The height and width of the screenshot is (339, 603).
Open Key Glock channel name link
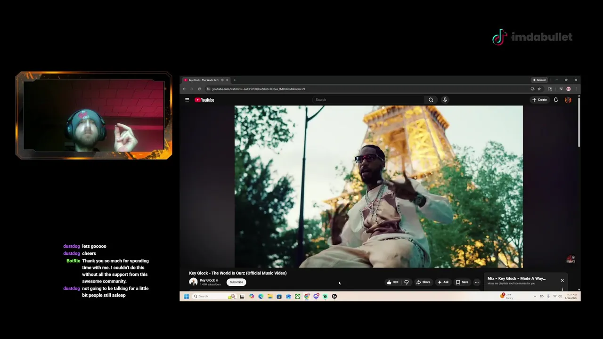207,280
